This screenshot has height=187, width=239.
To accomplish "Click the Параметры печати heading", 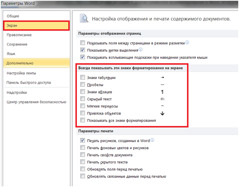I will pos(96,131).
